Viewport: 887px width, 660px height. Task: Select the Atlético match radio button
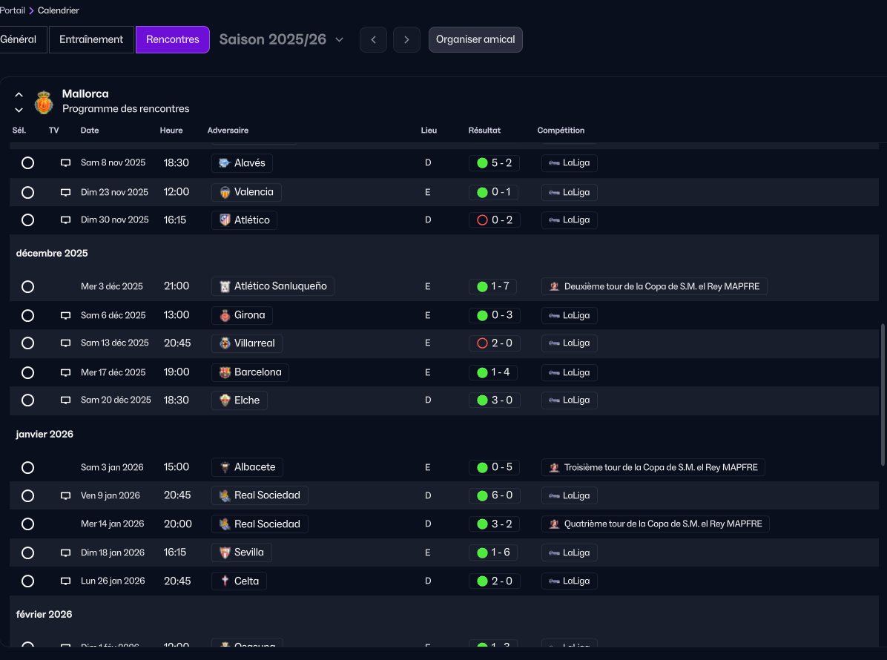coord(27,220)
